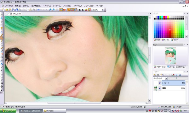This screenshot has width=189, height=113.
Task: Add a new layer in the layers panel
Action: point(155,75)
